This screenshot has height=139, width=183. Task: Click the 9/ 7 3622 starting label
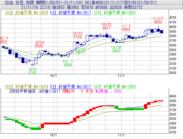4,40
